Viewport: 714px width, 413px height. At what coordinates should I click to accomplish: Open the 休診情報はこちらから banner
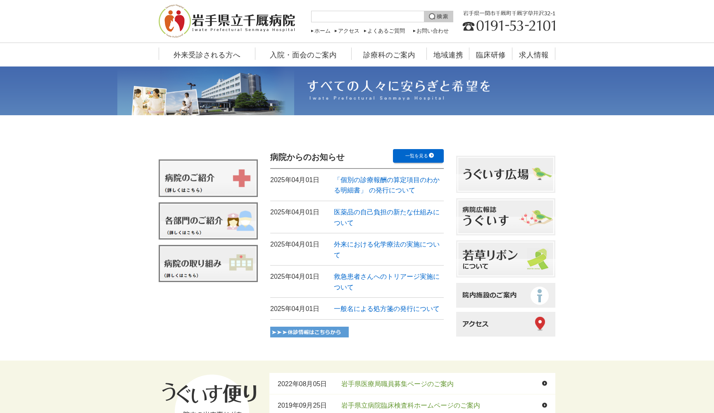[309, 332]
